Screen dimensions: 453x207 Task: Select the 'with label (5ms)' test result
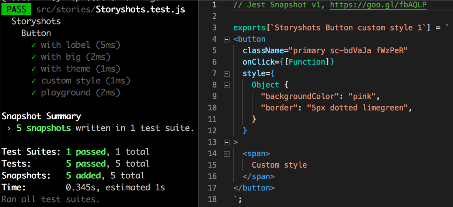pyautogui.click(x=76, y=45)
